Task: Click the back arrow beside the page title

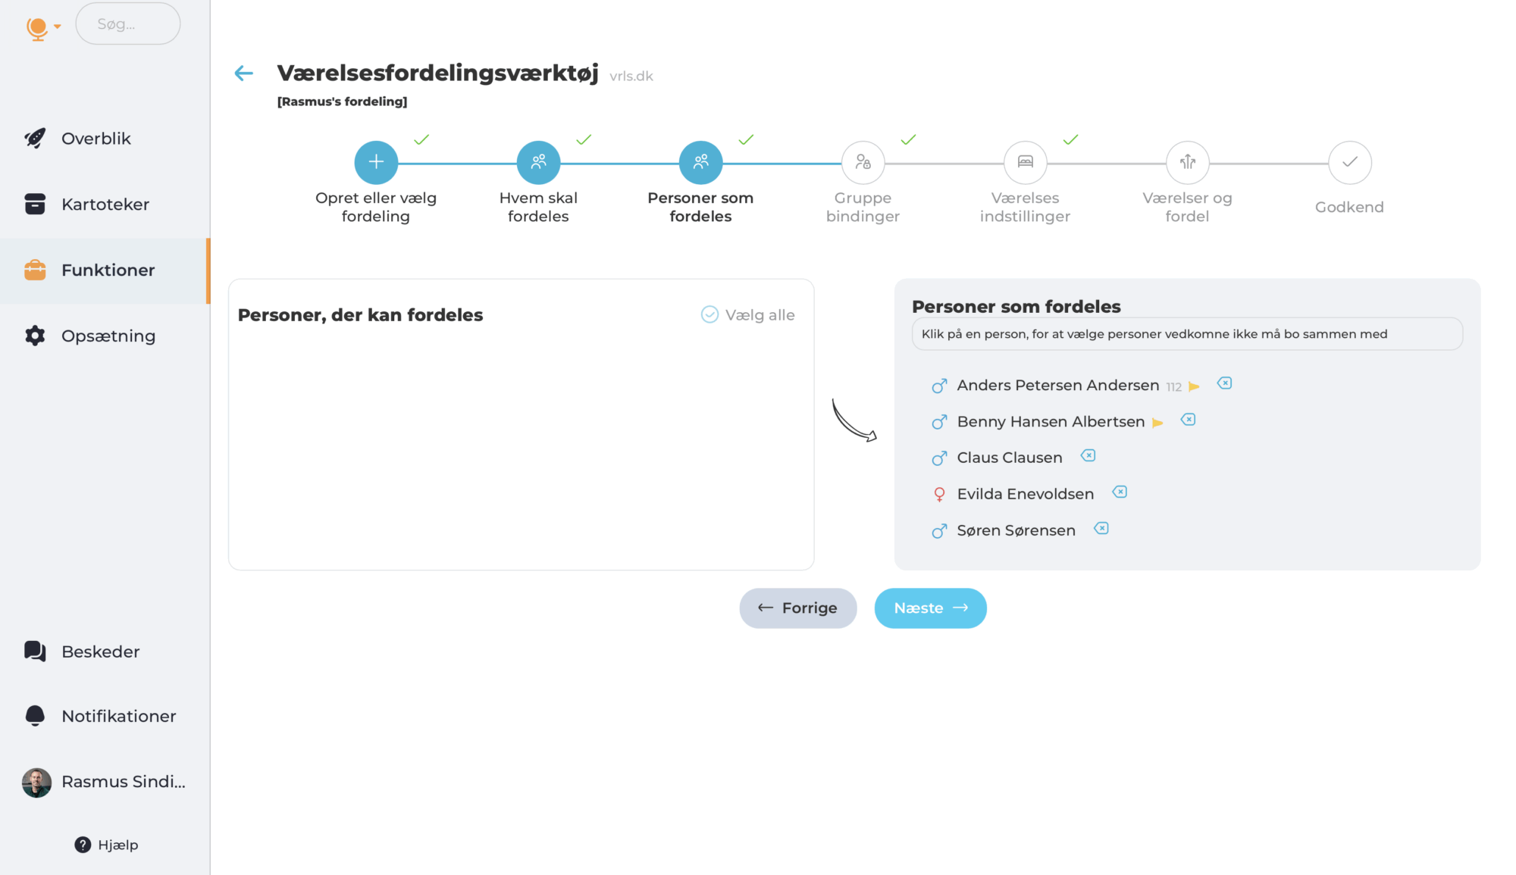Action: click(x=243, y=73)
